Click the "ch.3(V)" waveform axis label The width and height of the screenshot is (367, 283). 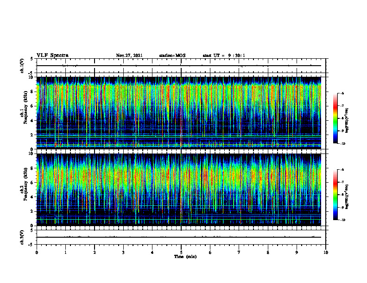tap(22, 237)
